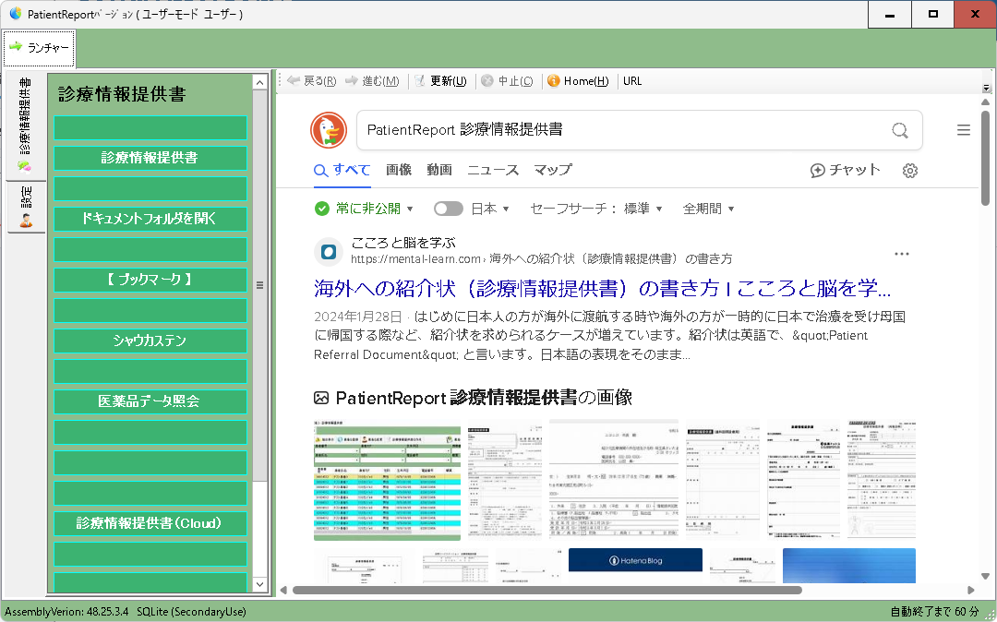Click the DuckDuckGo logo icon

pos(330,130)
